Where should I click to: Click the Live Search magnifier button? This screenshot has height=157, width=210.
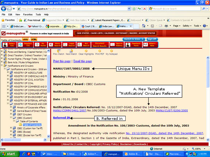click(x=203, y=9)
